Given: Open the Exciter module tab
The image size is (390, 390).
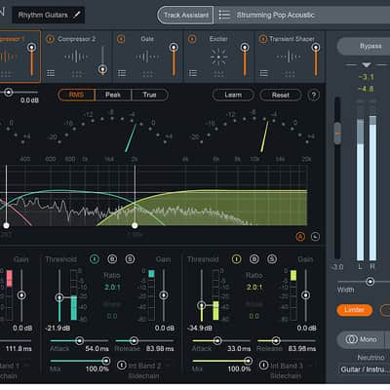Looking at the screenshot, I should 218,57.
